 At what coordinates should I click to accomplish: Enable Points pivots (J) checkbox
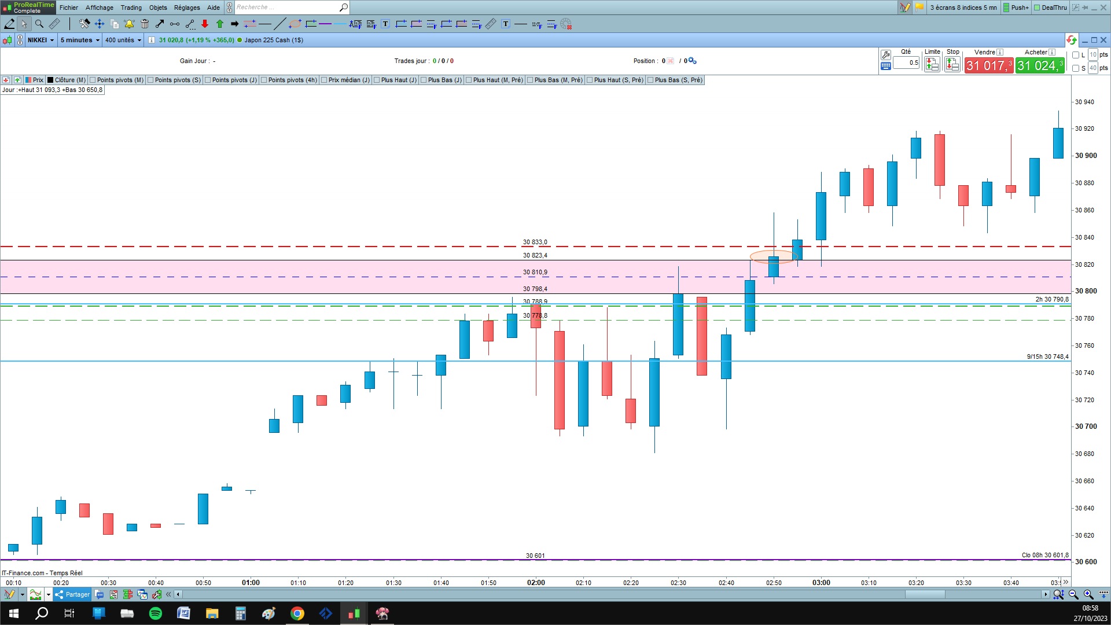208,80
